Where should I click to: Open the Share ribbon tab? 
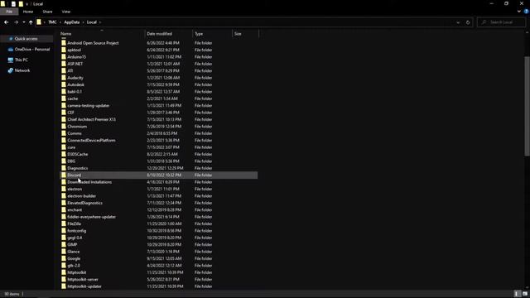tap(47, 12)
